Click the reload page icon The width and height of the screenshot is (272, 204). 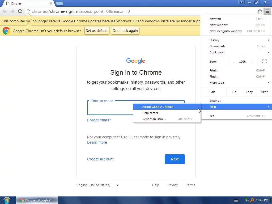(20, 11)
